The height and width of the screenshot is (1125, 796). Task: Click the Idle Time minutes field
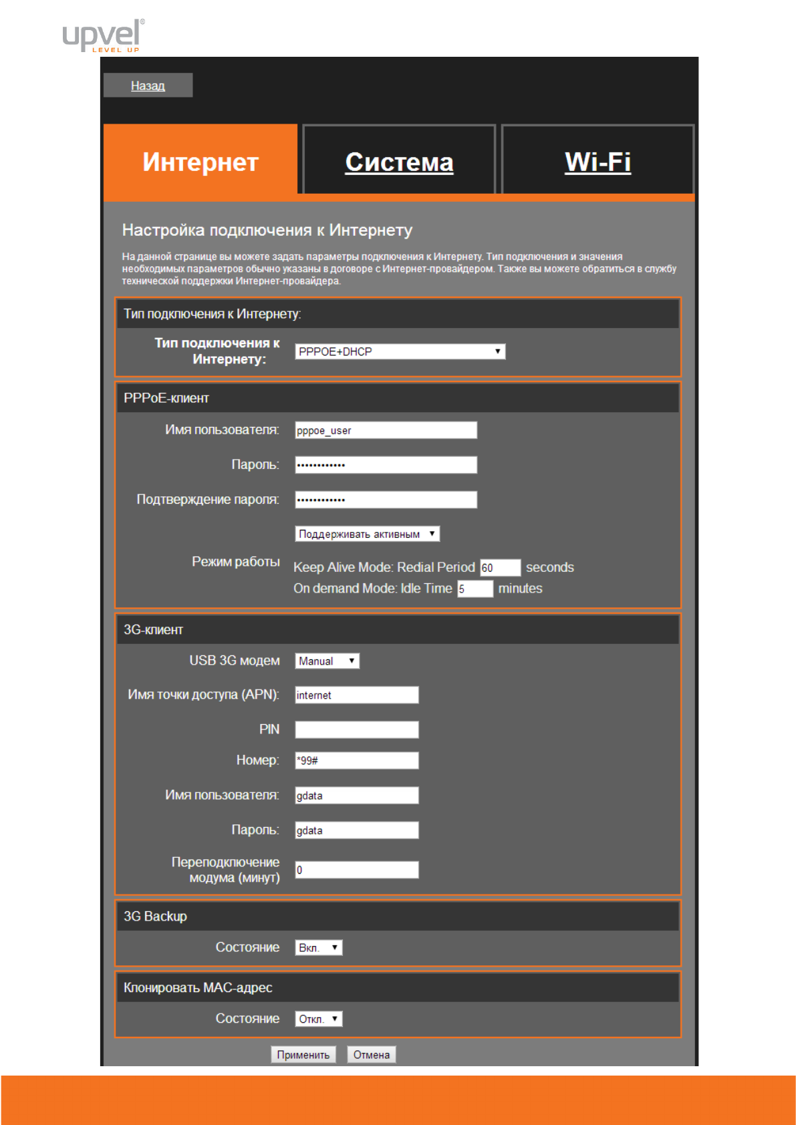[475, 589]
